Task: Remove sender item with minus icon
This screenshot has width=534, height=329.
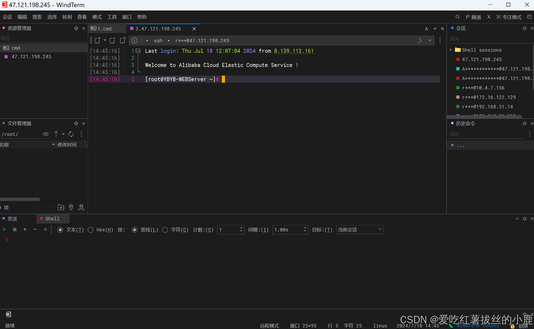Action: click(x=35, y=229)
